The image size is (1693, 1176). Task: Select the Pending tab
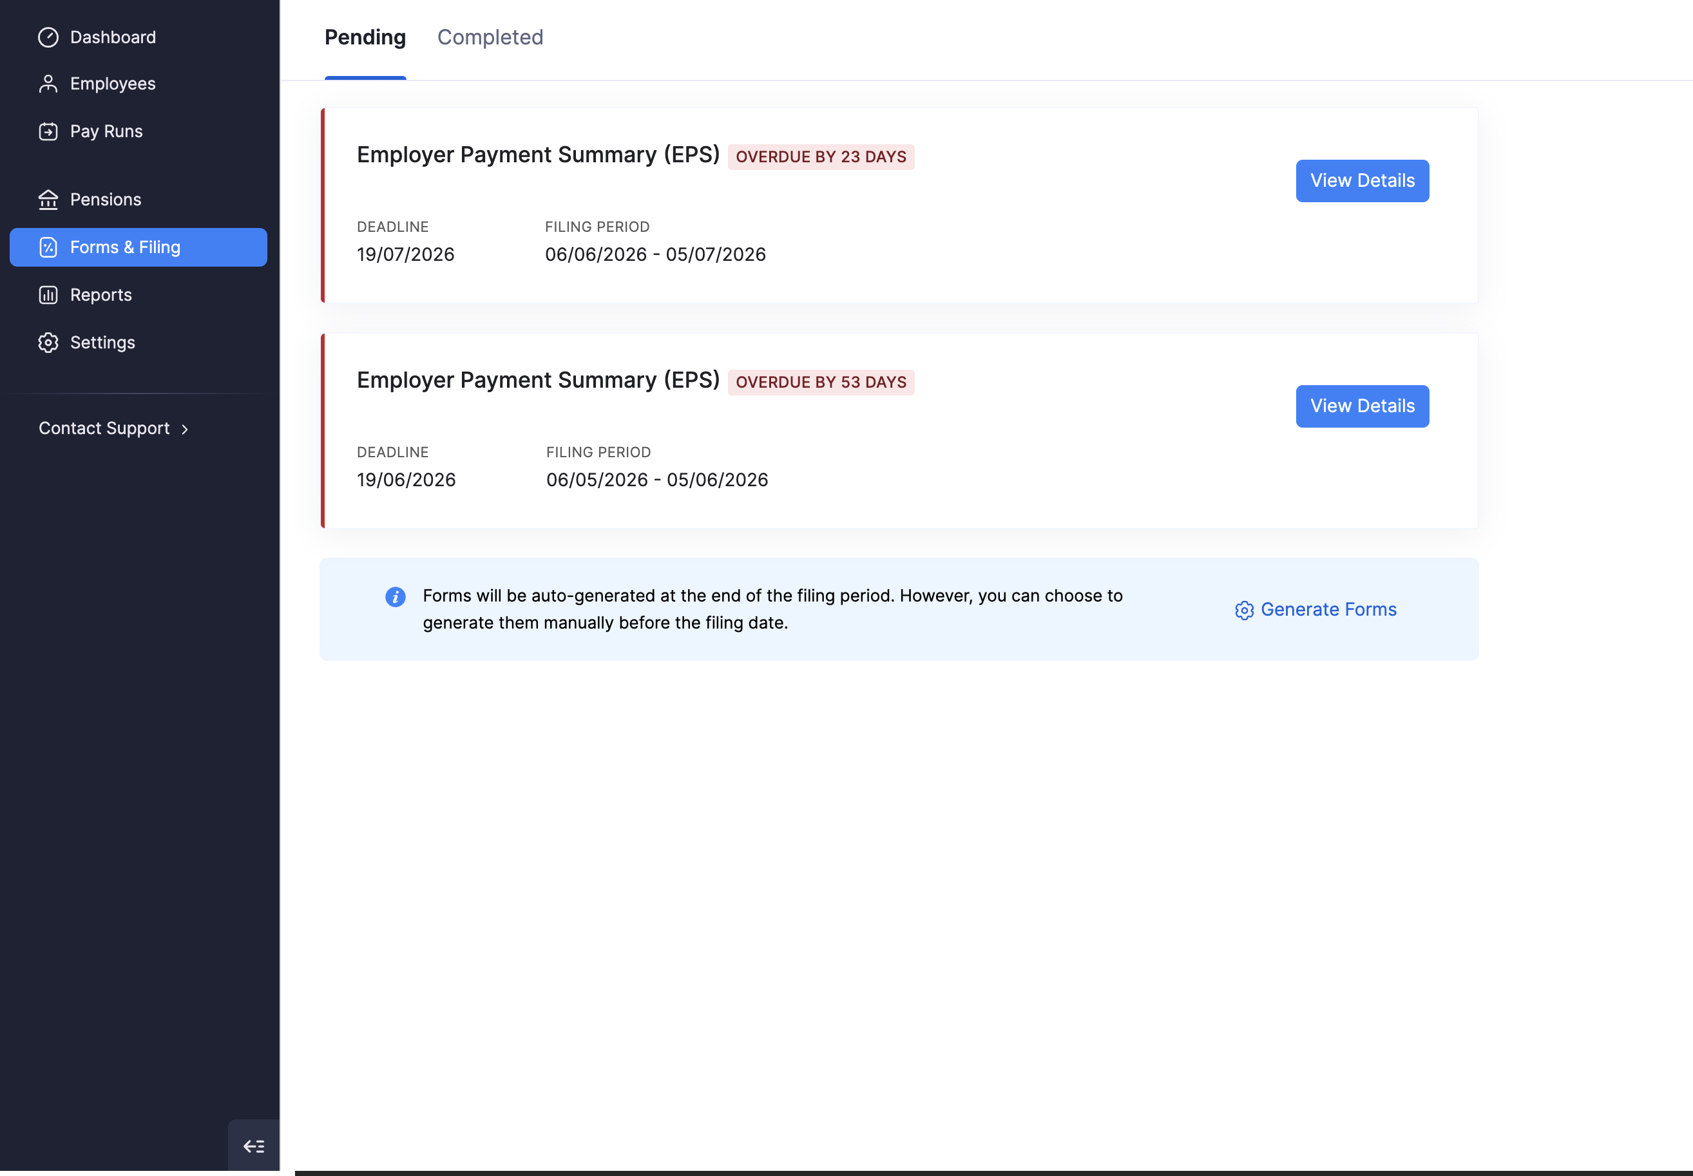(365, 37)
